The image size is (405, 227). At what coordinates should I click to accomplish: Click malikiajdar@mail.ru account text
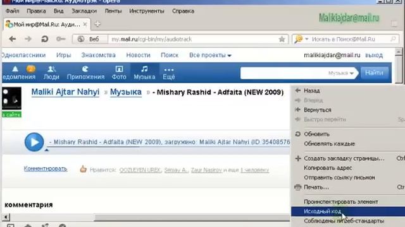pyautogui.click(x=332, y=55)
